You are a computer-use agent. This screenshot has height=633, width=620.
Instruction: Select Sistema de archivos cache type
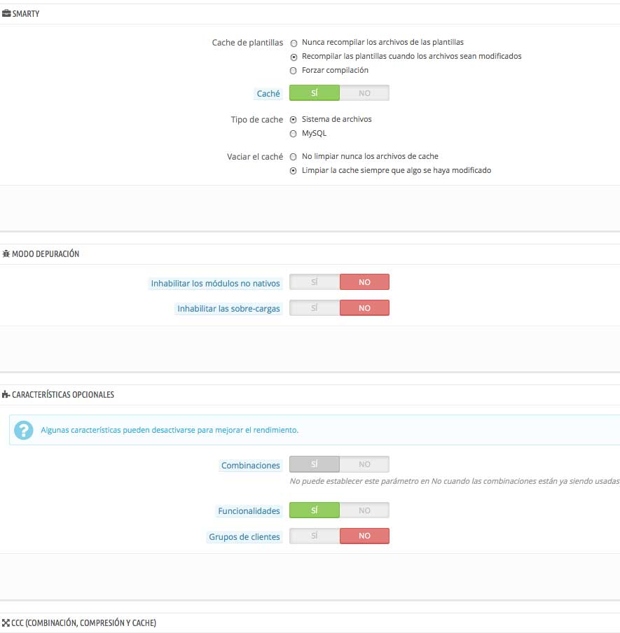pyautogui.click(x=294, y=120)
